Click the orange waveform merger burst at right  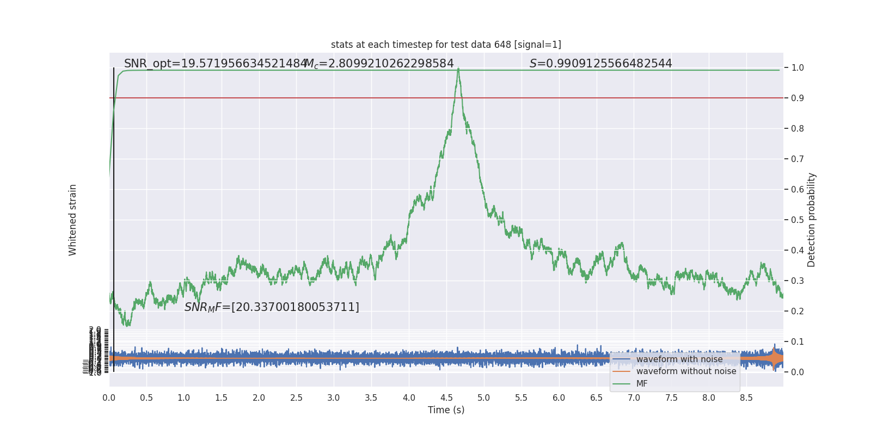(x=774, y=358)
